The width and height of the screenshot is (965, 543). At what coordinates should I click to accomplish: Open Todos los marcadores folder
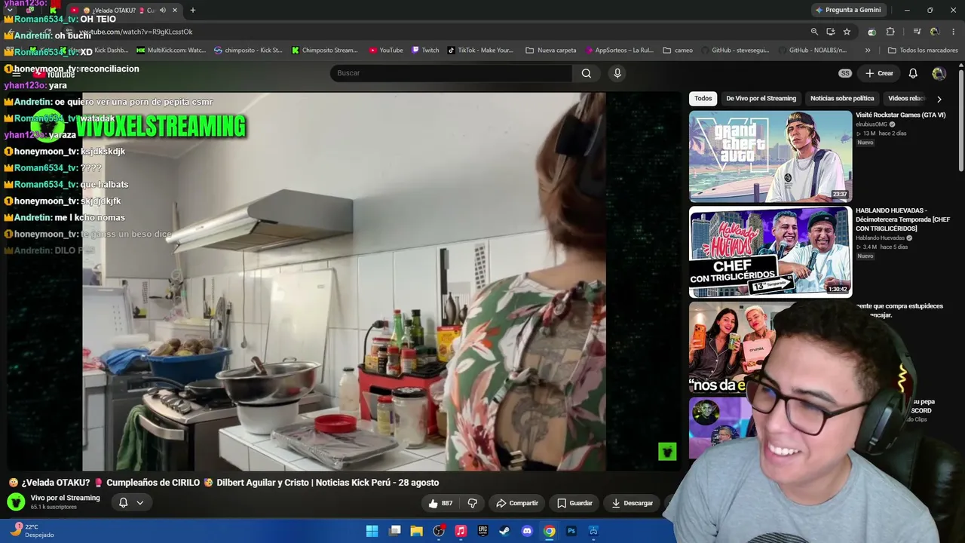click(923, 51)
